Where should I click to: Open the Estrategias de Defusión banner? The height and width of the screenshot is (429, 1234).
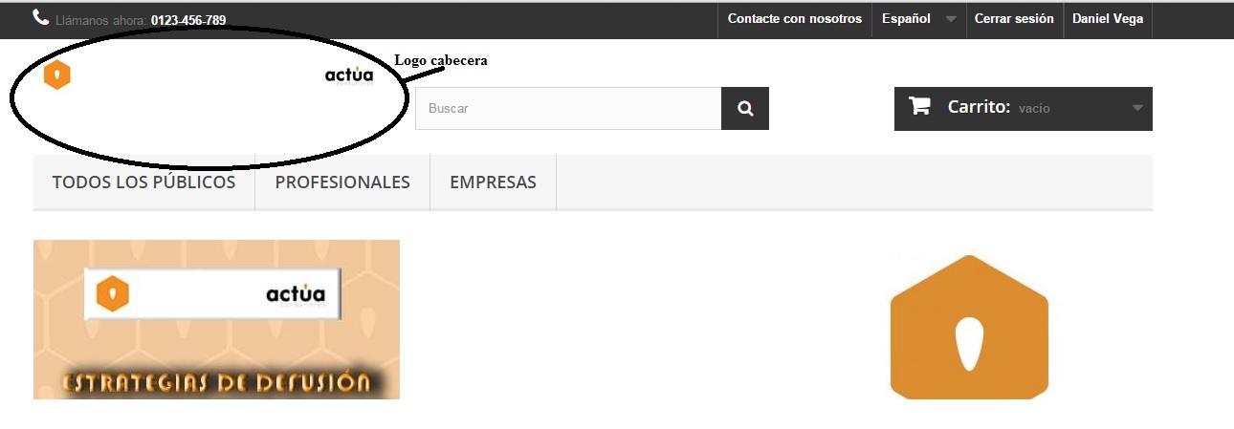tap(216, 319)
